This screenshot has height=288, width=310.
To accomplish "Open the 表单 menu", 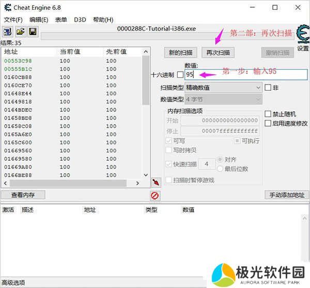I will 61,20.
